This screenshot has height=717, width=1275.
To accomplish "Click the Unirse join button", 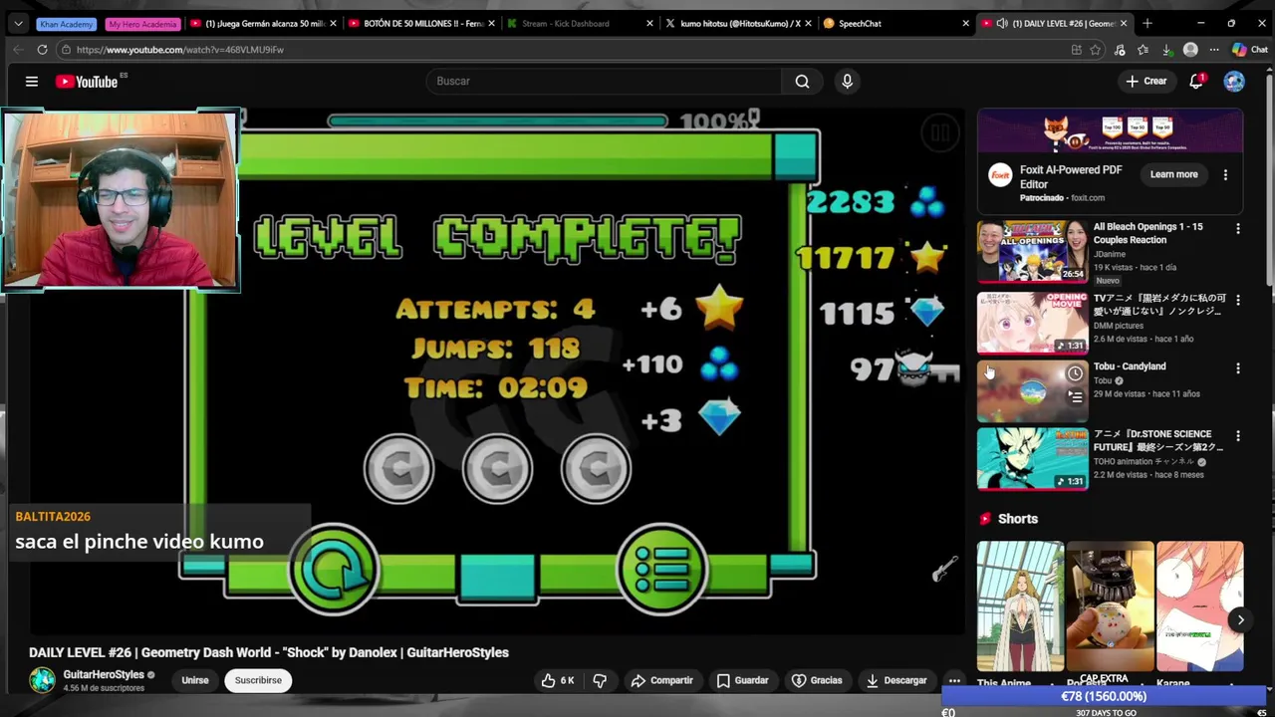I will point(195,680).
